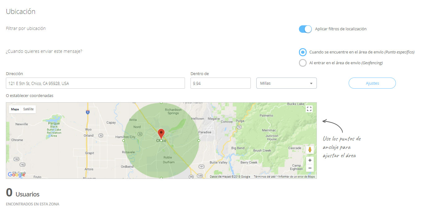The width and height of the screenshot is (428, 215).
Task: Open Informar de un error de Maps link
Action: pos(297,177)
